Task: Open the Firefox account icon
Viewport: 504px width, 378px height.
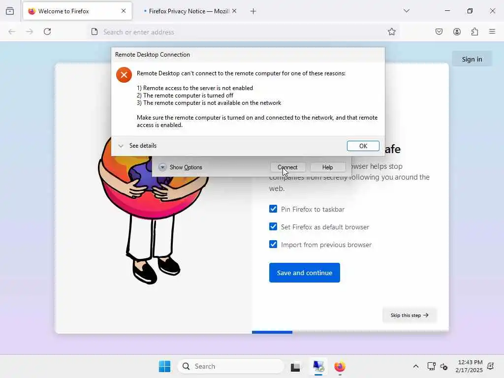Action: 457,31
